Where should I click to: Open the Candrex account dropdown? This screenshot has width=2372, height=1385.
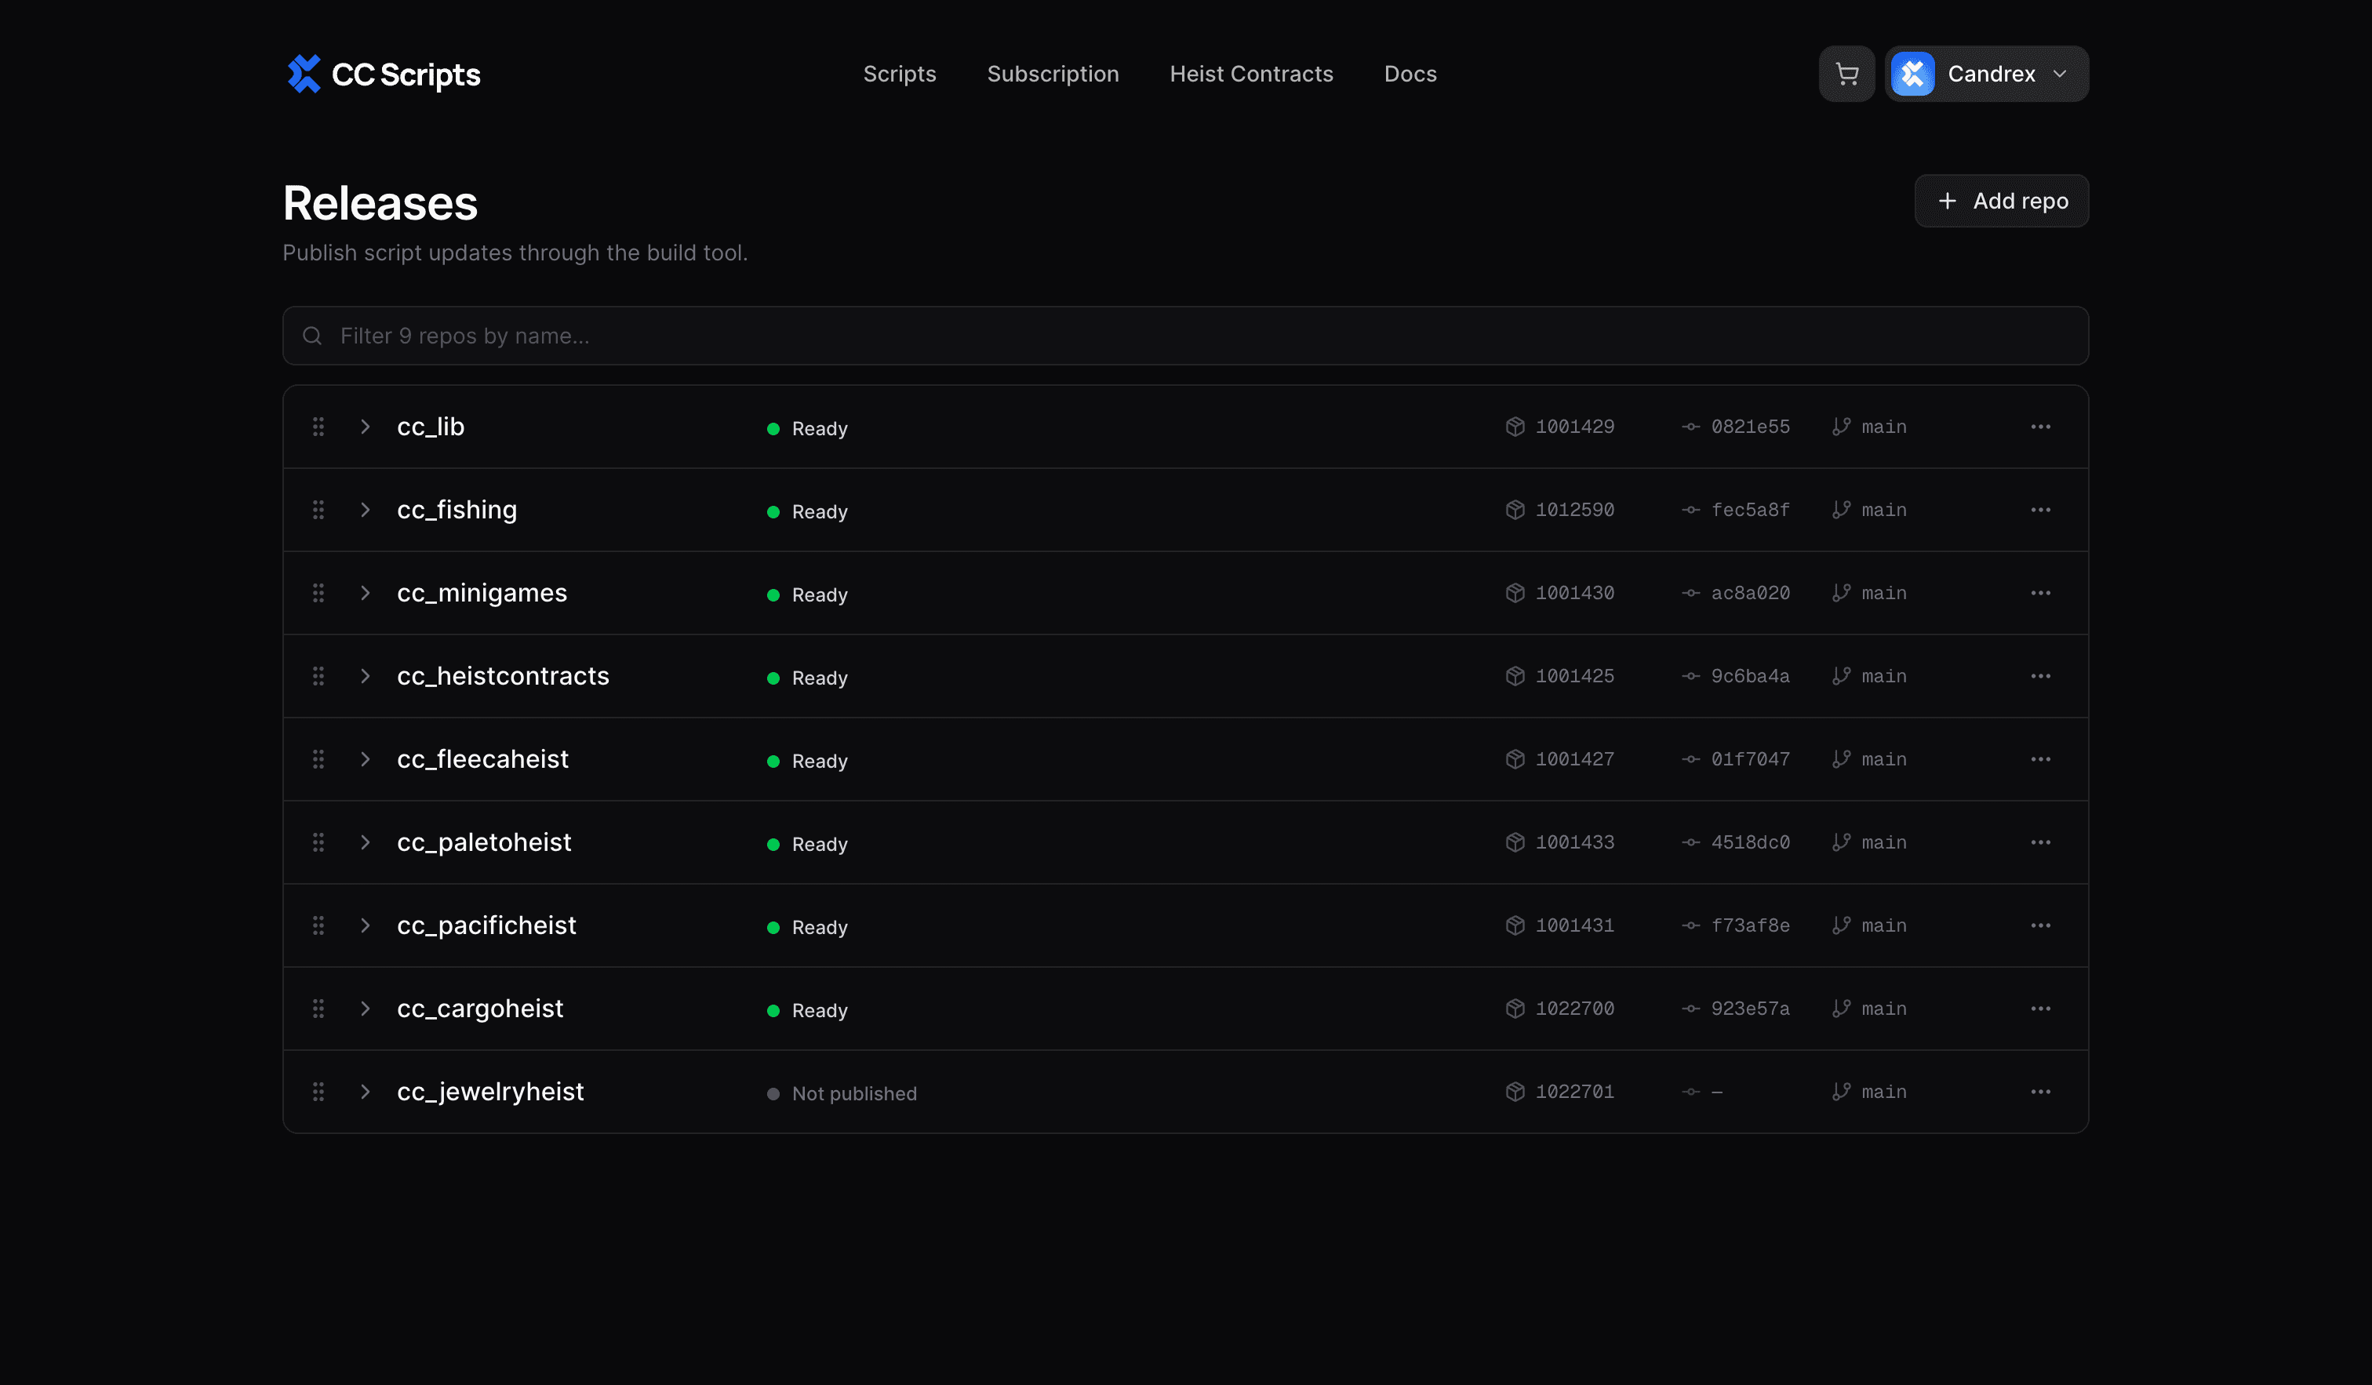[1987, 74]
